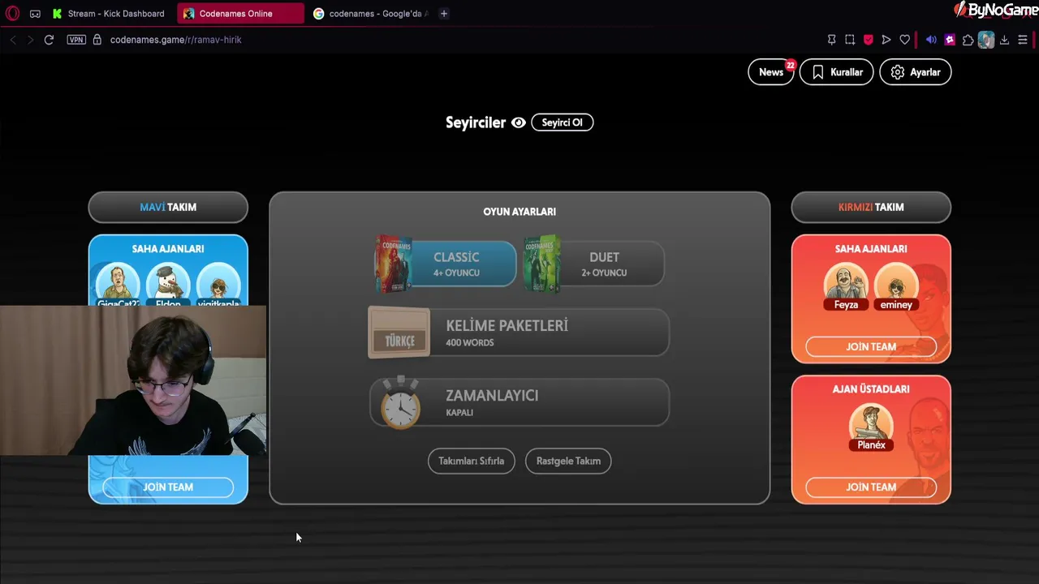Click the eminey agent avatar
This screenshot has width=1039, height=584.
pos(896,283)
